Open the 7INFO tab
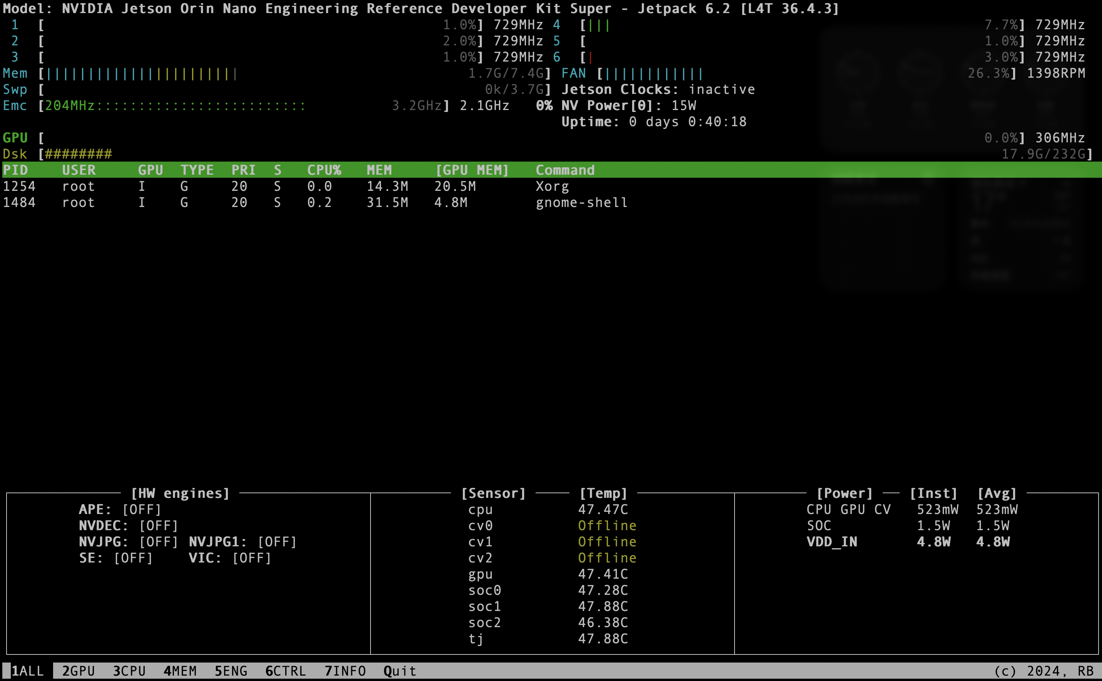1102x681 pixels. 345,671
